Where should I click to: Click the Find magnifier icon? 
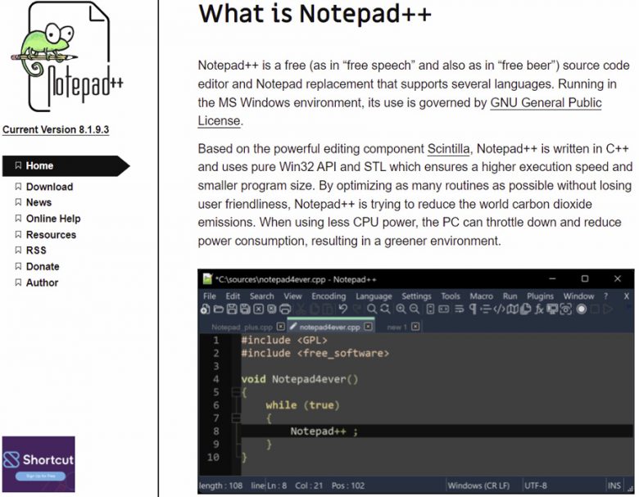372,309
